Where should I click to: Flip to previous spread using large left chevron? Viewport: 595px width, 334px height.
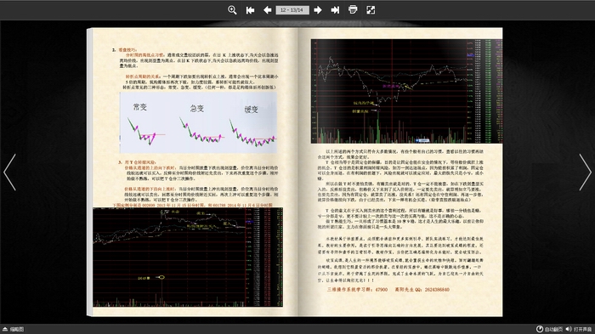pyautogui.click(x=10, y=172)
